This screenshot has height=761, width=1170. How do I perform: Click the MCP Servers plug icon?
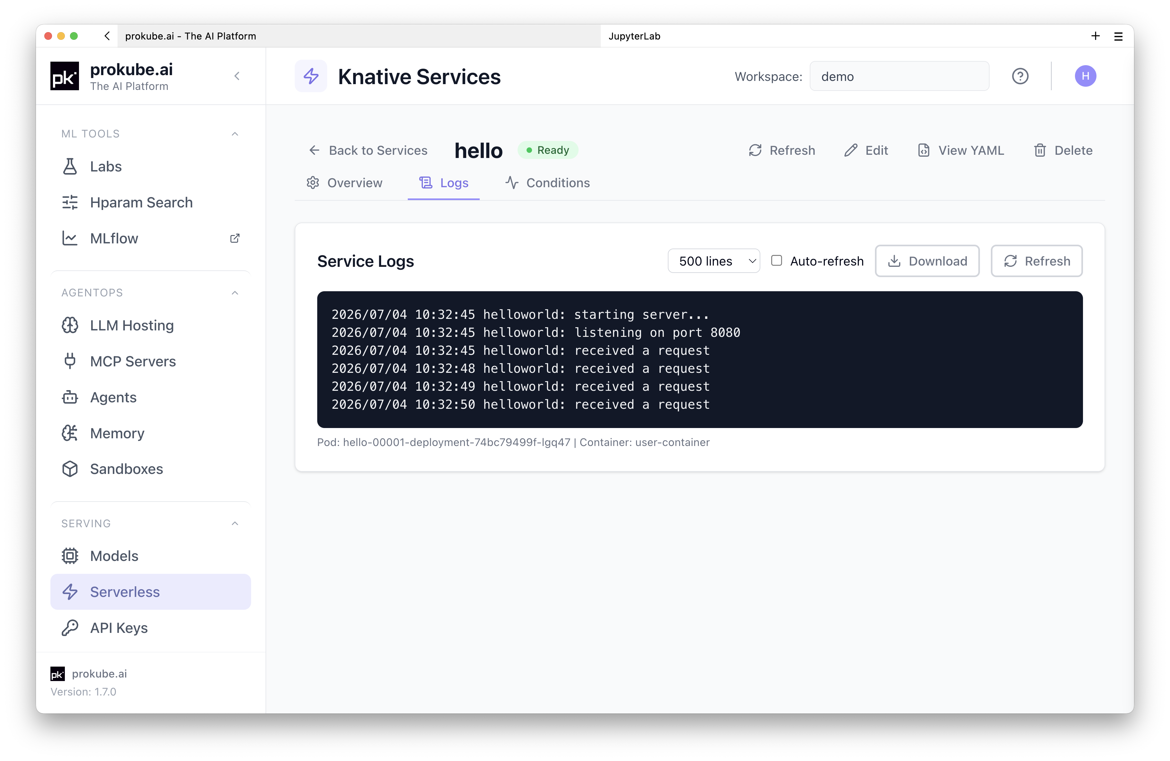tap(70, 361)
